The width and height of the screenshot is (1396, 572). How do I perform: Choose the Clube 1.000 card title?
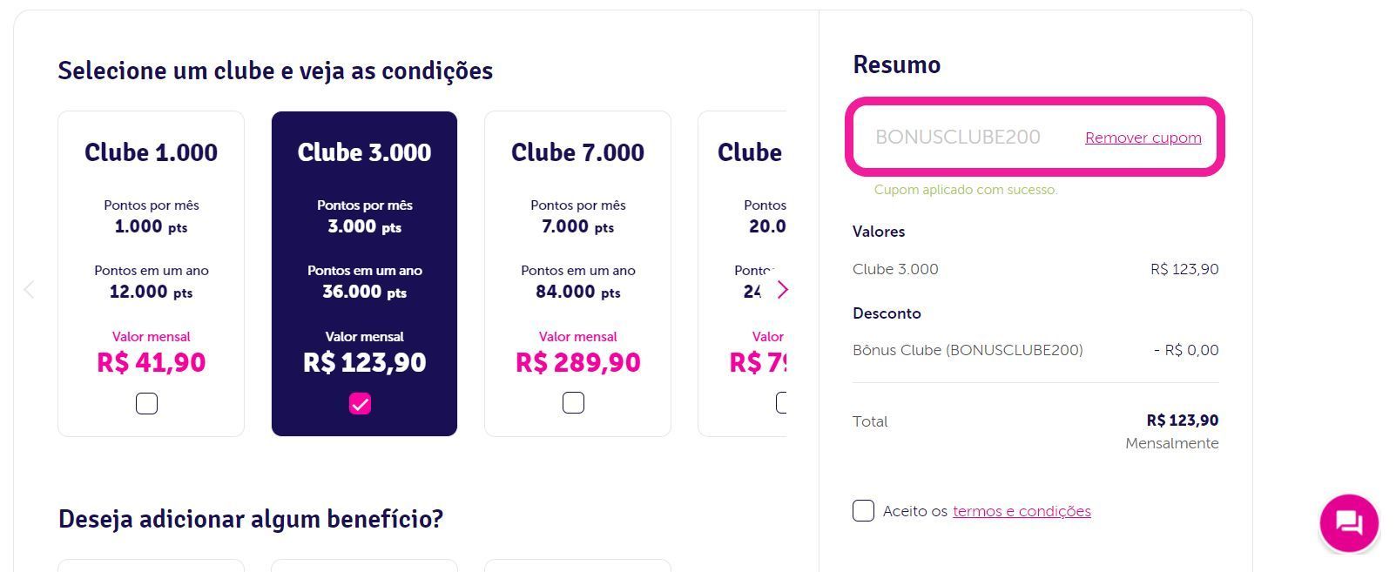click(151, 152)
